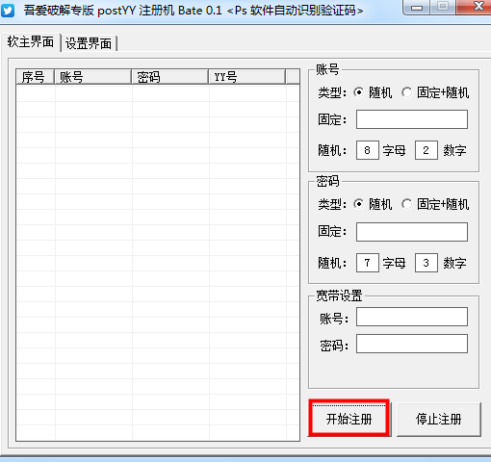Viewport: 491px width, 462px height.
Task: Focus the 宽带设置 账号 input field
Action: [x=412, y=317]
